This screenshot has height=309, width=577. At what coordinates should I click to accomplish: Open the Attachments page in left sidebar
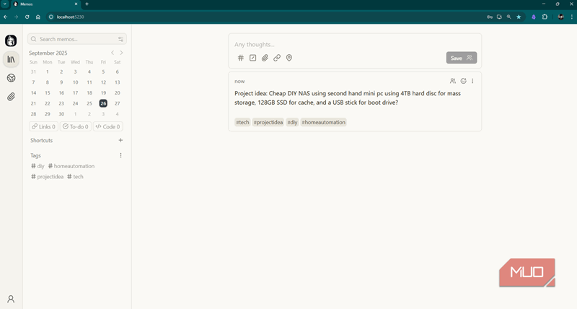click(11, 96)
